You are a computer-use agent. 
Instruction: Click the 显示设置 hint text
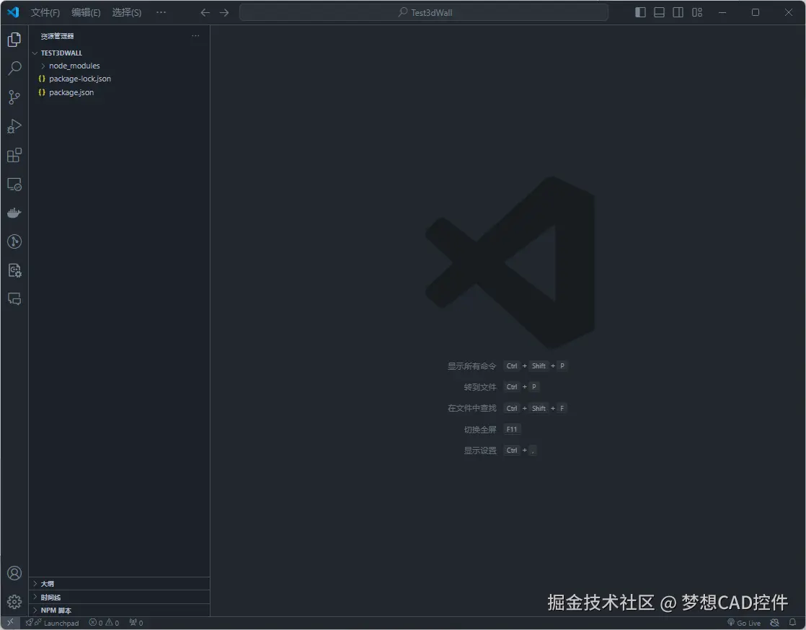[480, 451]
